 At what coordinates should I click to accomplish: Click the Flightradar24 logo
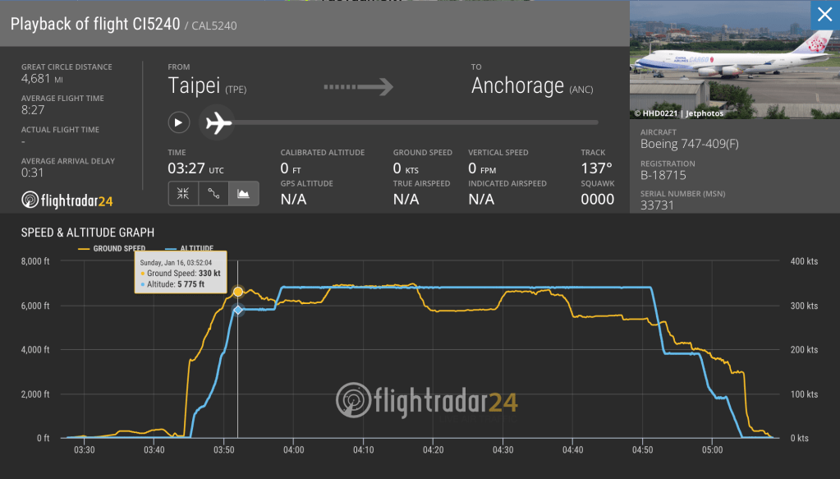pyautogui.click(x=67, y=200)
